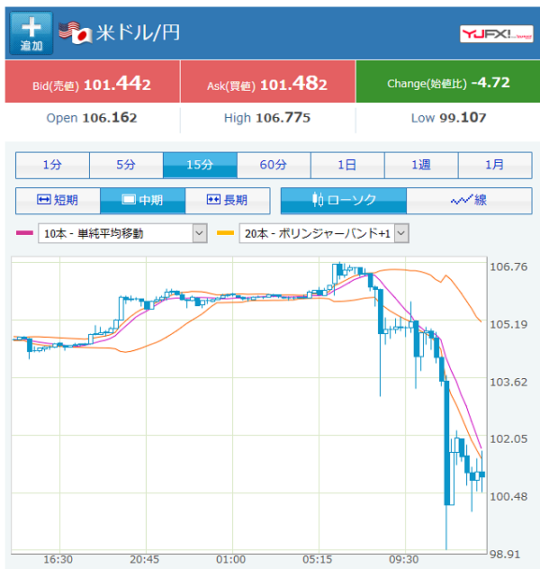Select the 1週 weekly timeframe tab
This screenshot has width=540, height=569.
[x=421, y=165]
